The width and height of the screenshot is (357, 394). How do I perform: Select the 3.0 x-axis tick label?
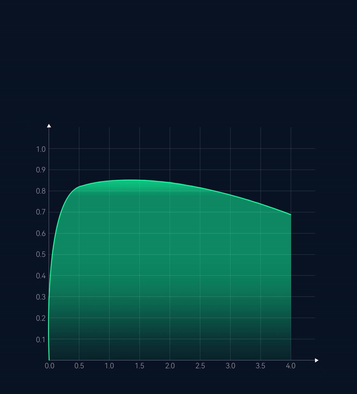tap(230, 366)
